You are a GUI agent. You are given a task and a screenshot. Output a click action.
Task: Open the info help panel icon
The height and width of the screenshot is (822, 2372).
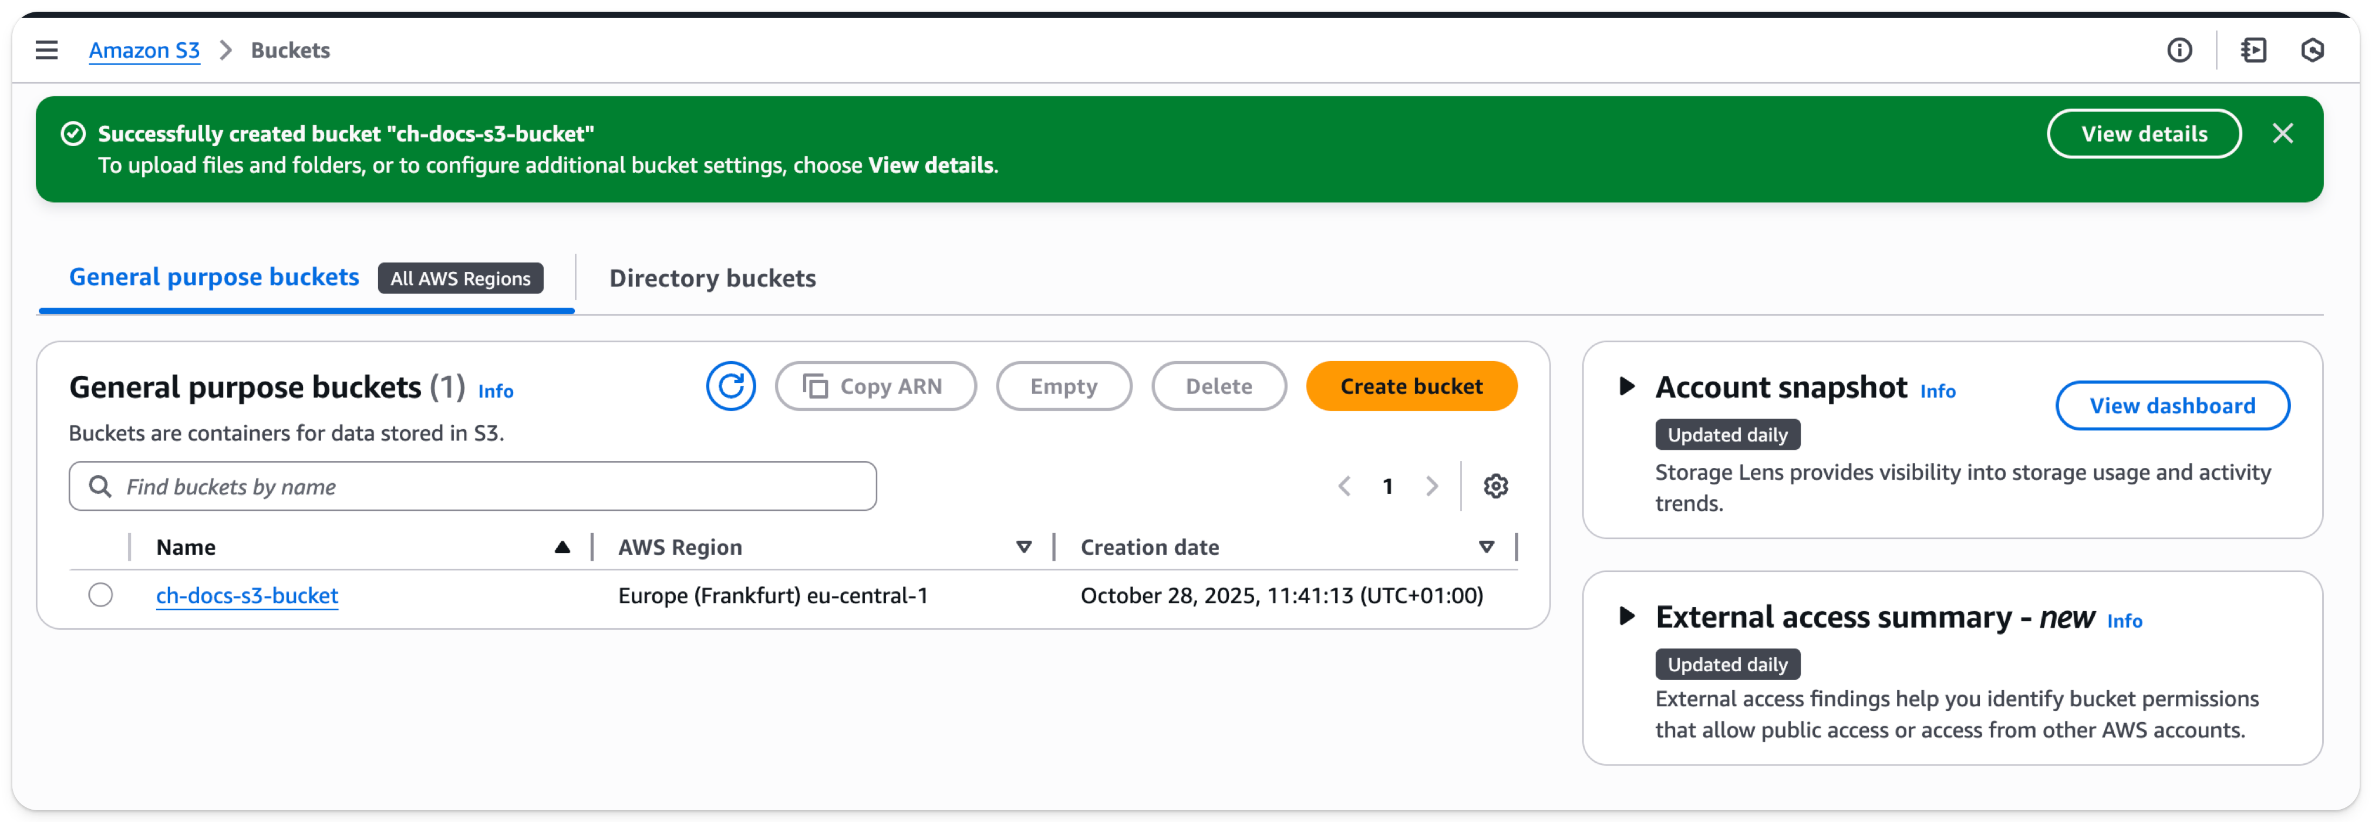2179,50
